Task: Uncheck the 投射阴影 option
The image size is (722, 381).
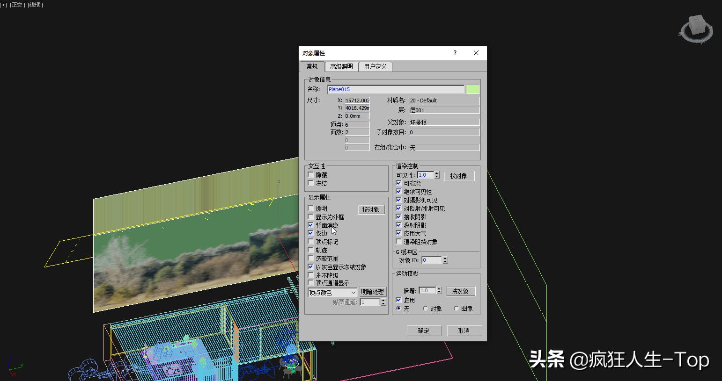Action: tap(399, 225)
